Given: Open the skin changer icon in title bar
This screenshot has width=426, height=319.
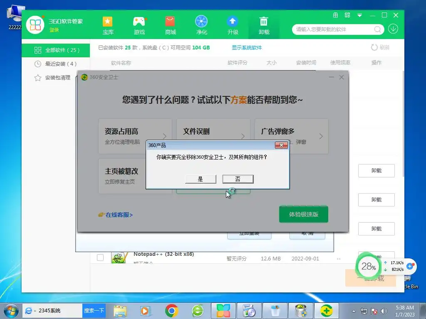Looking at the screenshot, I should [x=347, y=15].
